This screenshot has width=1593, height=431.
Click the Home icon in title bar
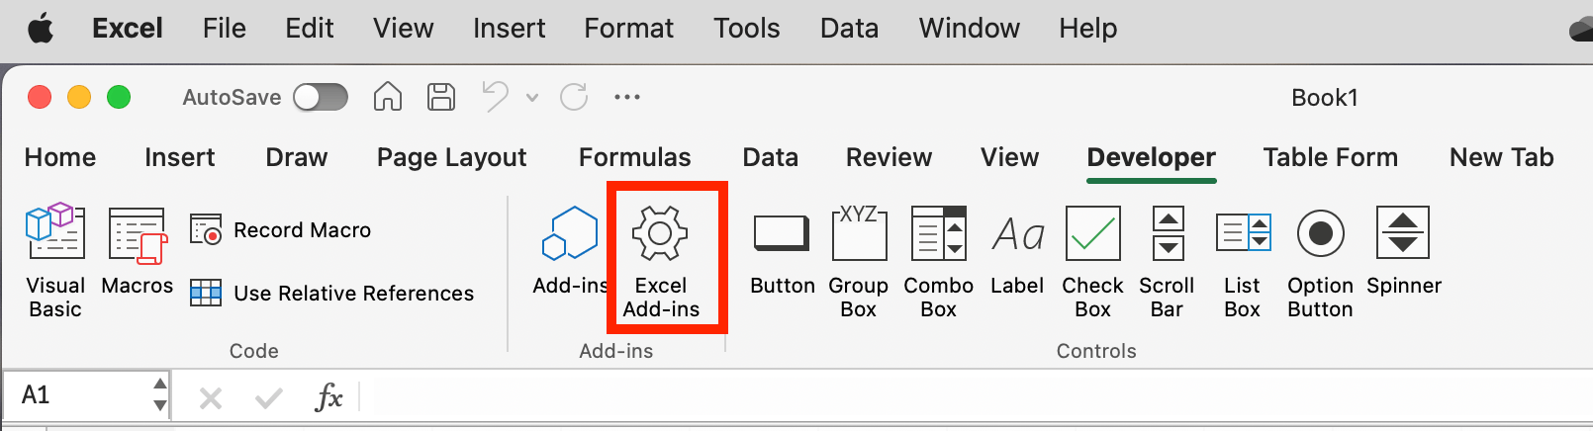(388, 97)
